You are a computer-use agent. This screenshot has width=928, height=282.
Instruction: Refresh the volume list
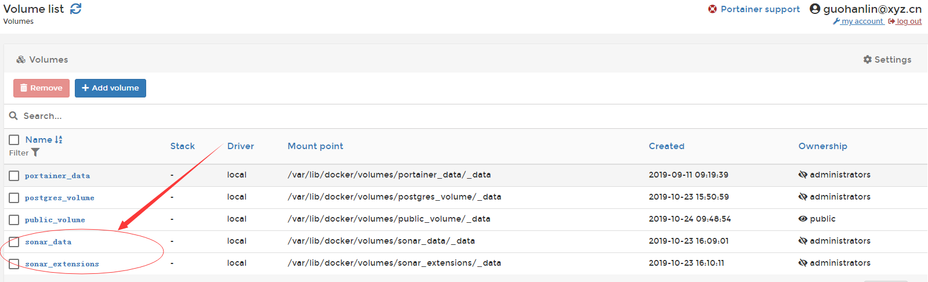[76, 9]
